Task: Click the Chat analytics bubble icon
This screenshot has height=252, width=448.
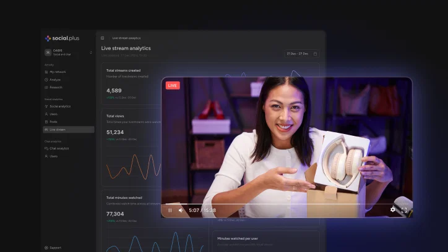Action: [x=46, y=148]
